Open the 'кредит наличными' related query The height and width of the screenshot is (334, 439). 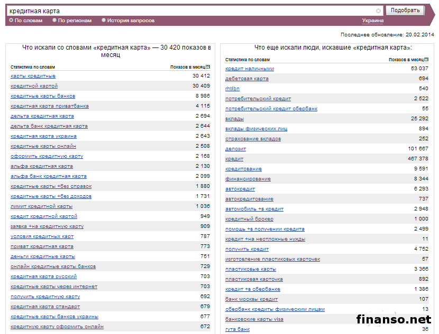[x=250, y=69]
